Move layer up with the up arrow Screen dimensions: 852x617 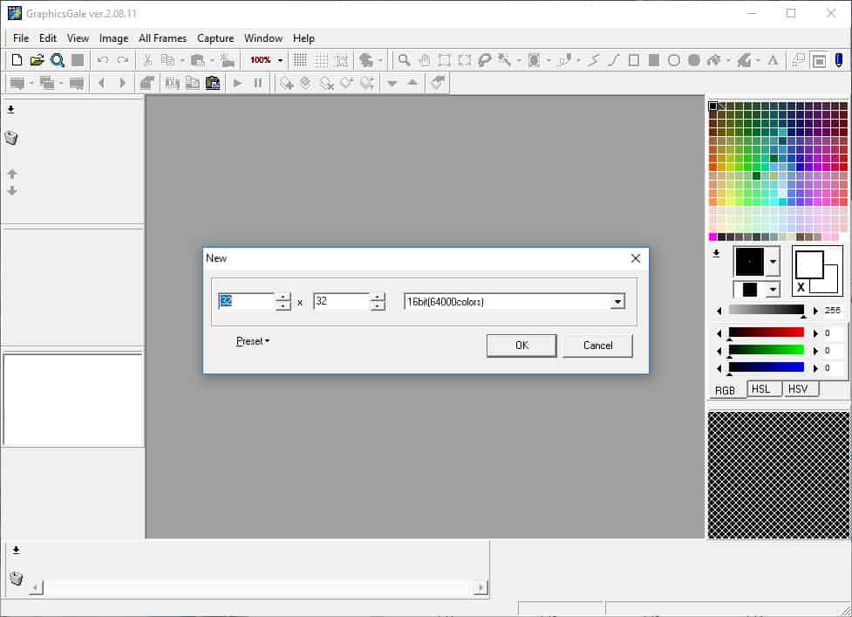(12, 174)
